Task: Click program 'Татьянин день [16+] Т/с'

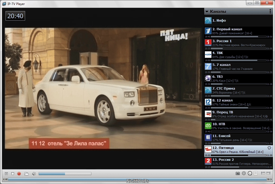Action: 236,140
